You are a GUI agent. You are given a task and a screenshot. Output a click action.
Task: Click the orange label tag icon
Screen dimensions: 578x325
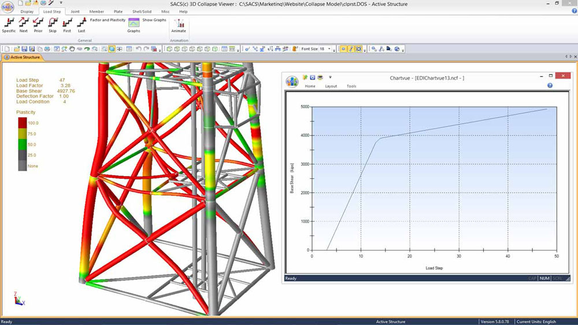click(x=295, y=48)
